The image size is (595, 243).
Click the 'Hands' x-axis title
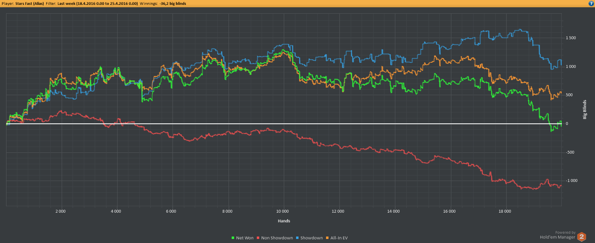[284, 221]
